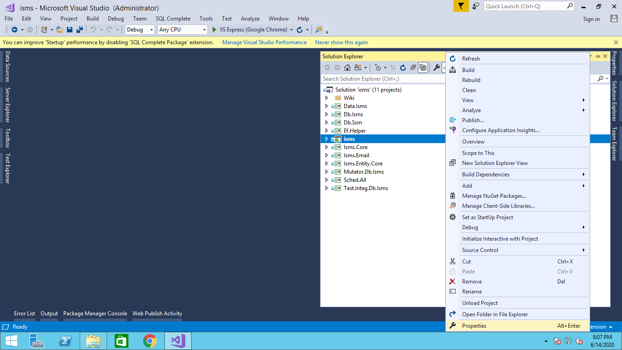The image size is (622, 350).
Task: Click the speaker volume tray icon
Action: click(x=580, y=341)
